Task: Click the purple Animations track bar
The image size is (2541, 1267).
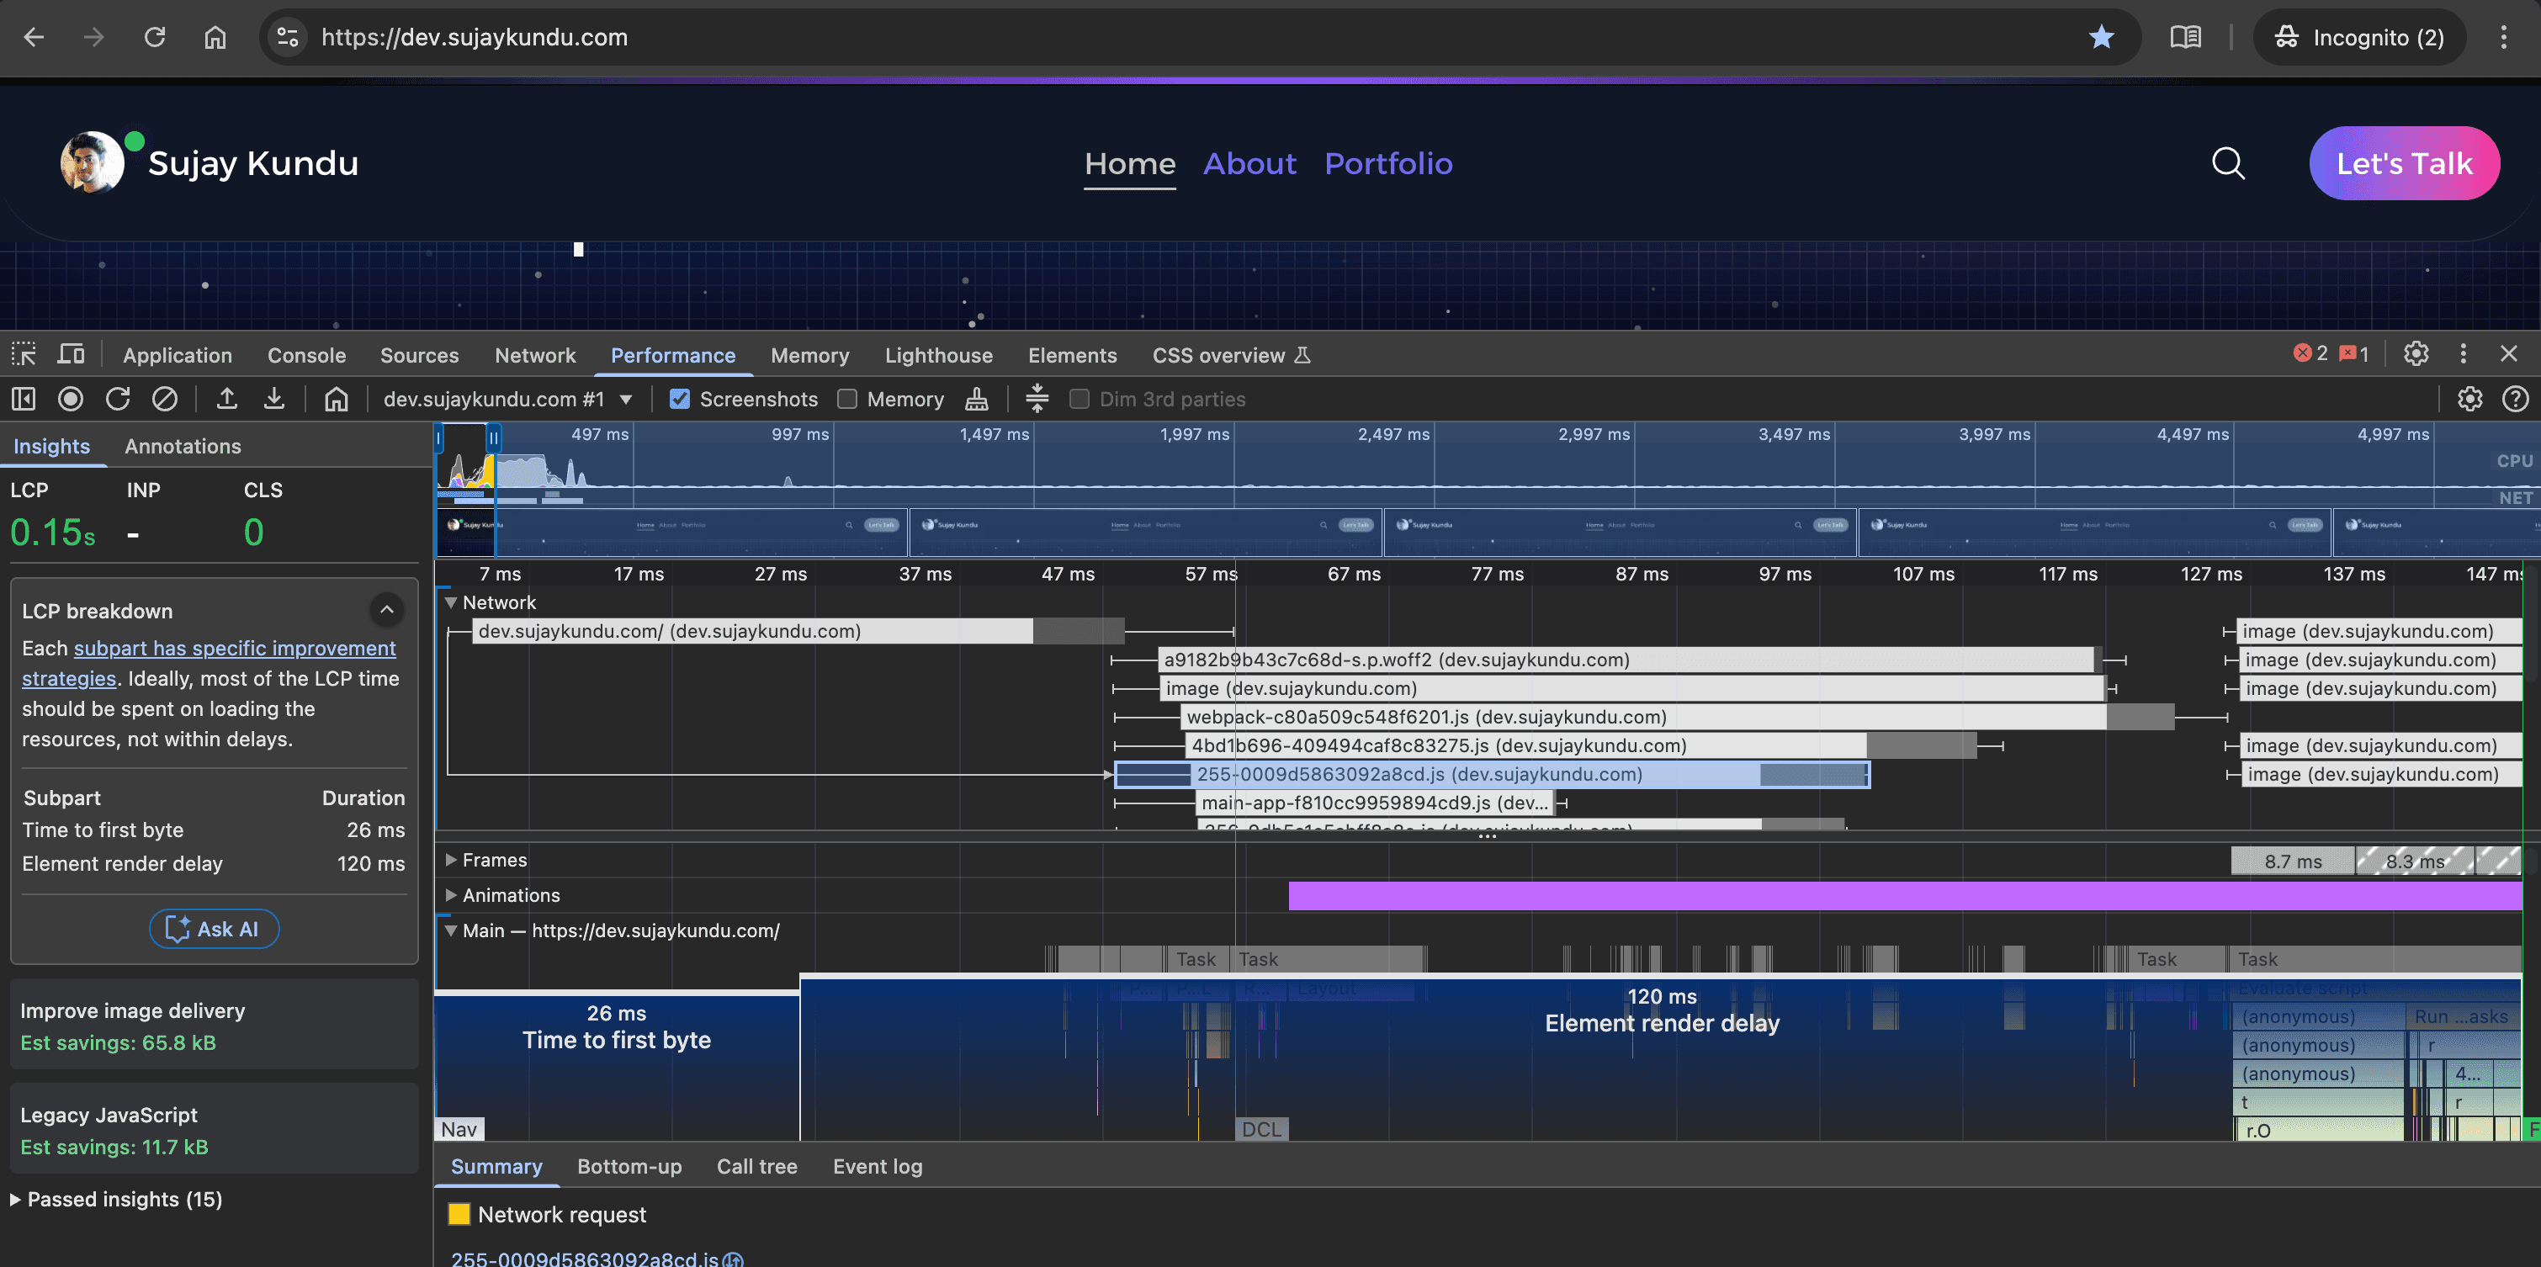Action: coord(1904,895)
